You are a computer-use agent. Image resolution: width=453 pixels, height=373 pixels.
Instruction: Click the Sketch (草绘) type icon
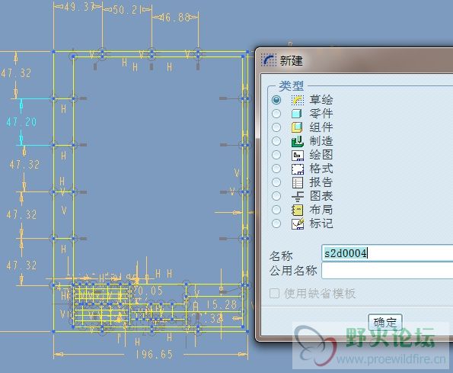click(x=297, y=100)
